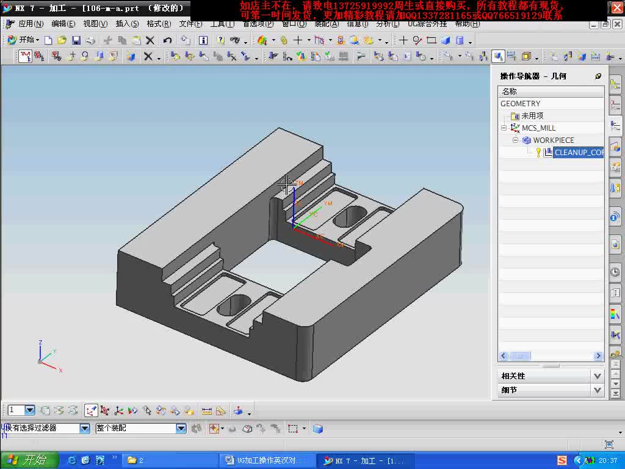
Task: Click the yellow box wireframe rendering icon
Action: click(x=526, y=57)
